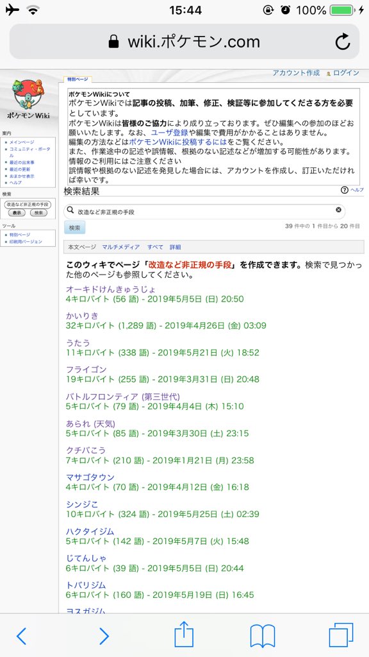Open result フライゴン
This screenshot has width=369, height=657.
pos(86,370)
